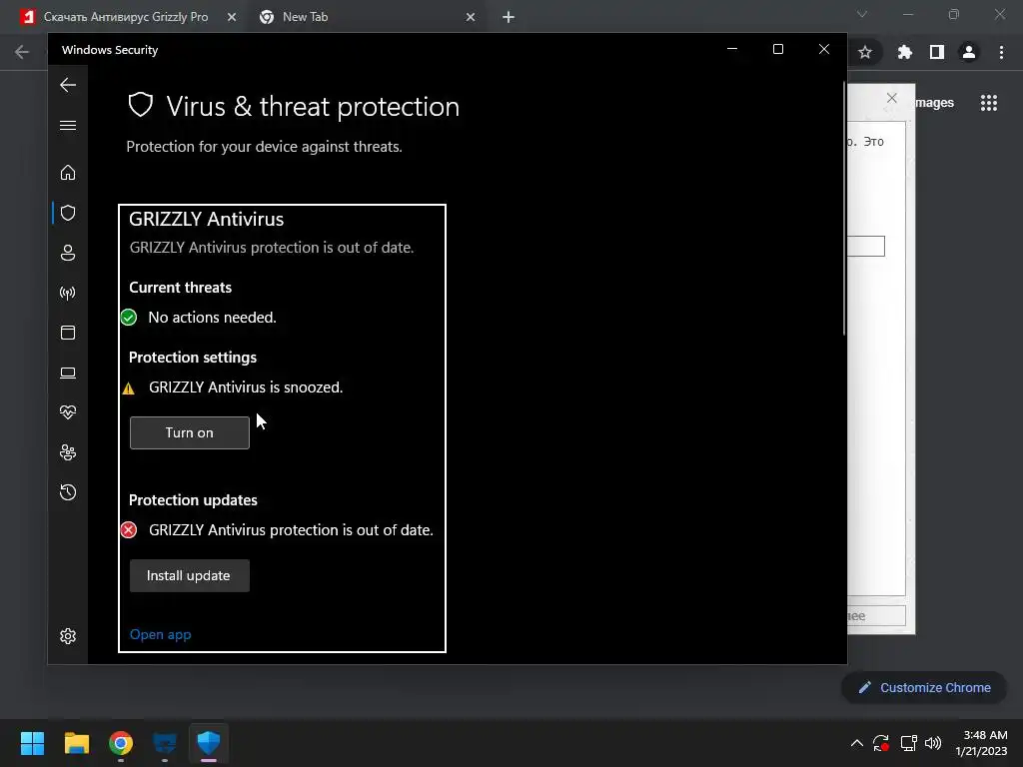Close the New Tab browser tab

471,18
